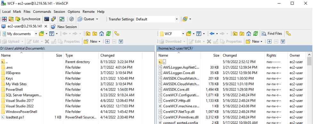This screenshot has height=124, width=313.
Task: Select the loadtest.ps1 file
Action: pyautogui.click(x=15, y=117)
